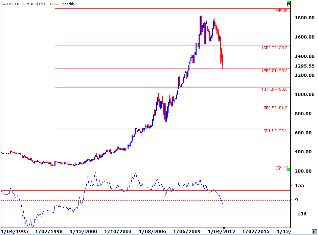Click the 1/04/2012 date label

(221, 231)
